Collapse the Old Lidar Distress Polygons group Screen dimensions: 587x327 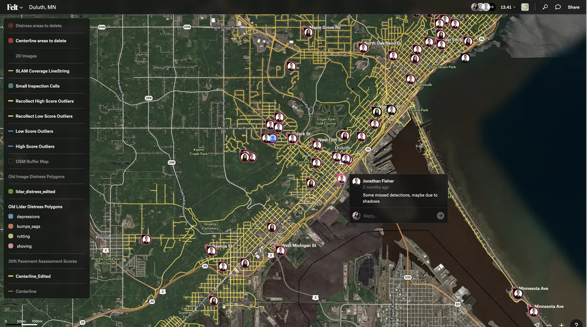pyautogui.click(x=35, y=207)
